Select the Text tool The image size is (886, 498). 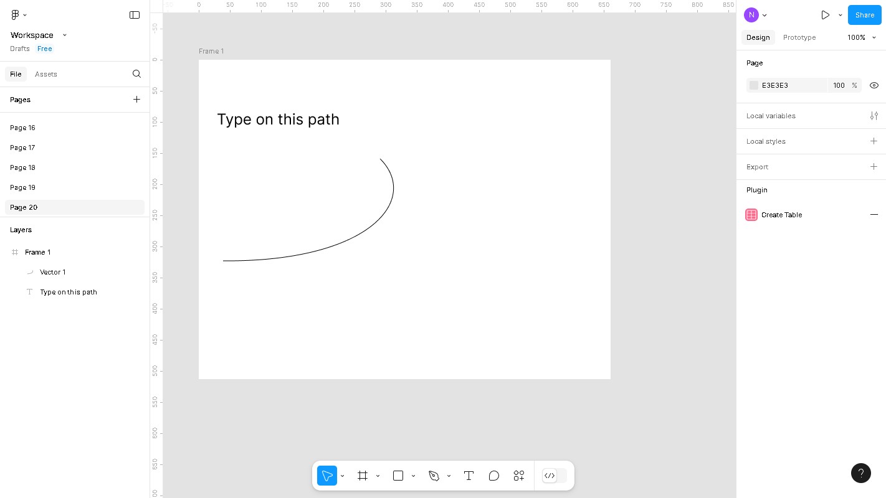coord(469,476)
